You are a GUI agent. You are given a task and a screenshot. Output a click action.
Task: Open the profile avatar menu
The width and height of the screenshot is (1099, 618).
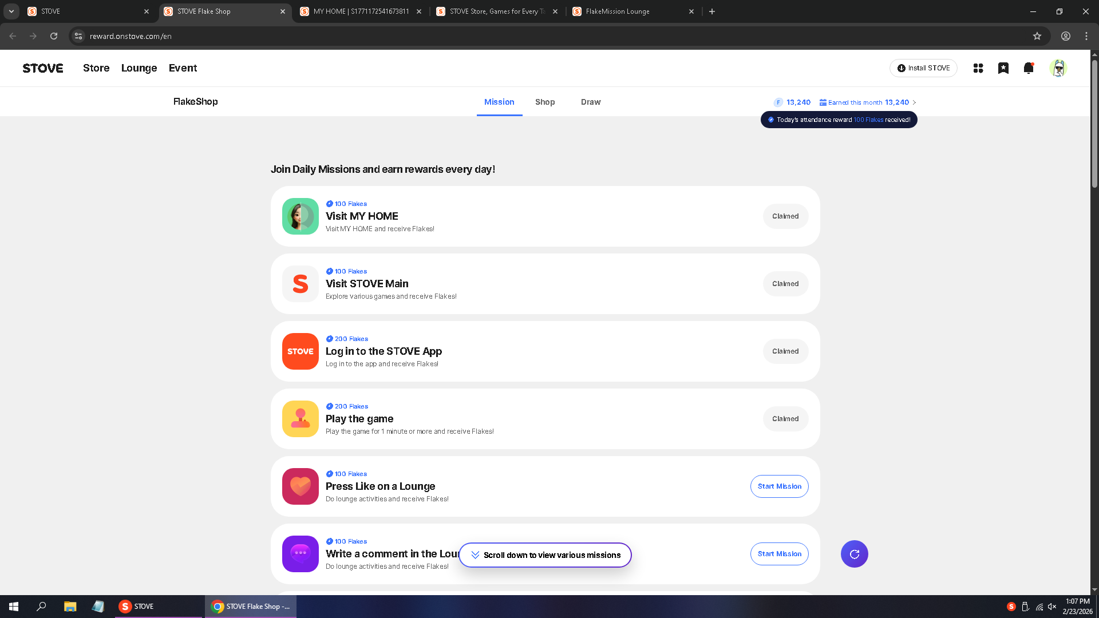point(1058,68)
